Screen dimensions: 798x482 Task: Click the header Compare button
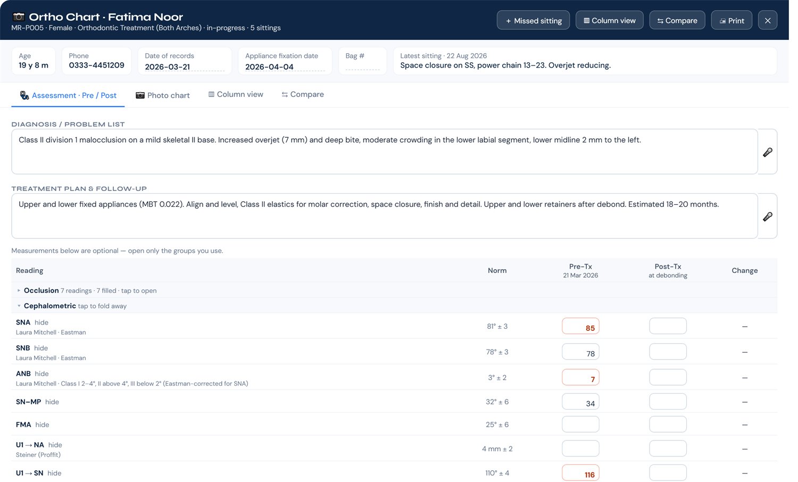[677, 20]
